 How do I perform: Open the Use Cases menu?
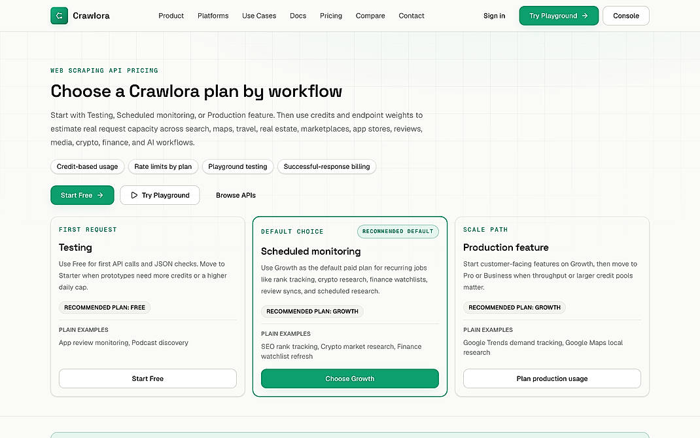coord(259,16)
